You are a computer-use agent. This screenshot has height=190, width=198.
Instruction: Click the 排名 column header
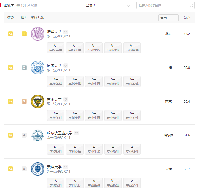(x=24, y=18)
